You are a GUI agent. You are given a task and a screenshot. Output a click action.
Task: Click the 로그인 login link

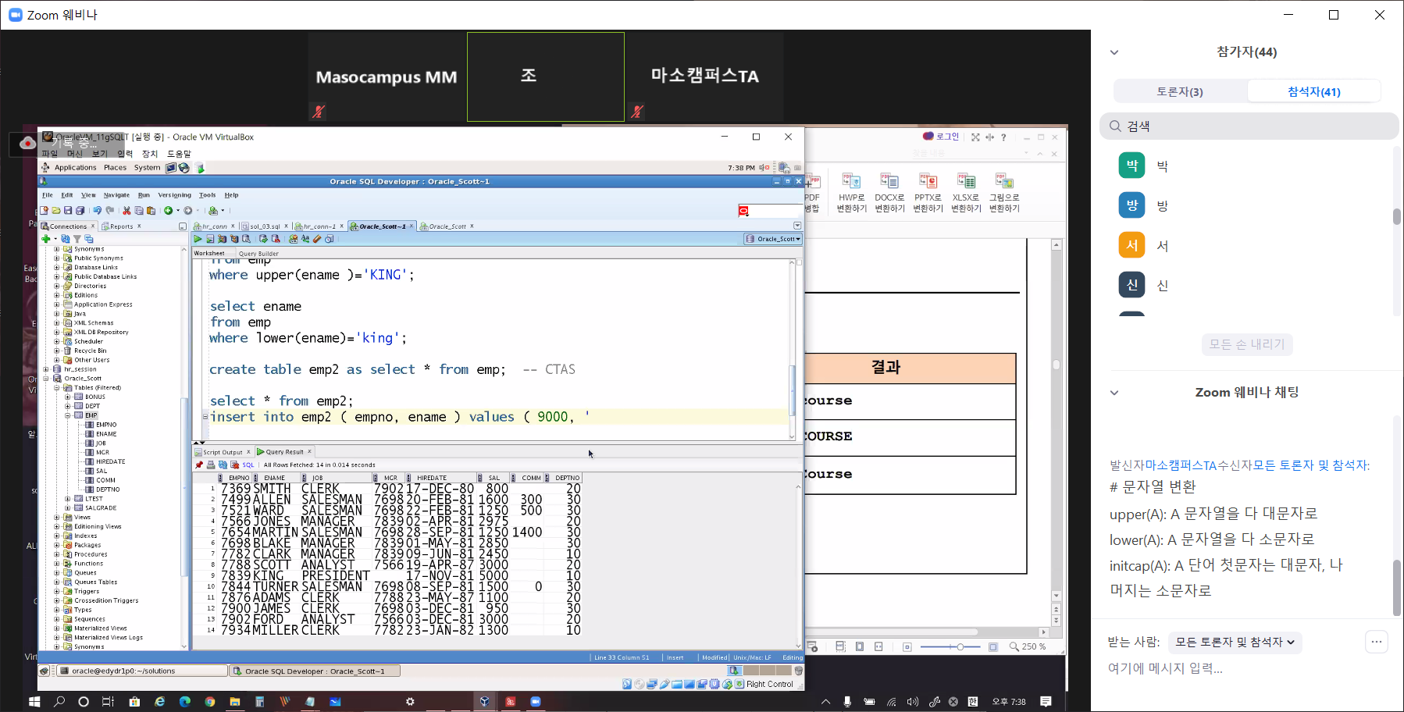tap(946, 137)
